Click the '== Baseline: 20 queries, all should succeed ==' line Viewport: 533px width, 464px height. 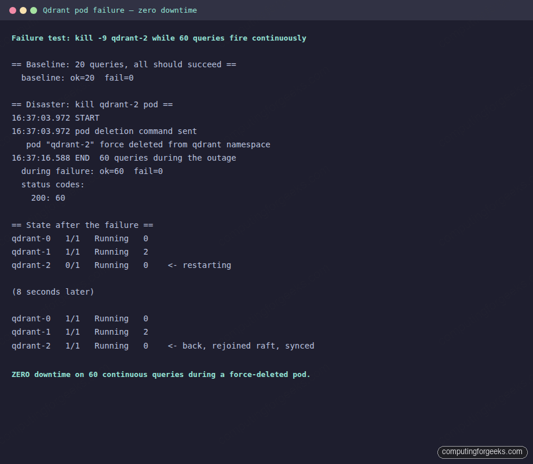pos(124,65)
